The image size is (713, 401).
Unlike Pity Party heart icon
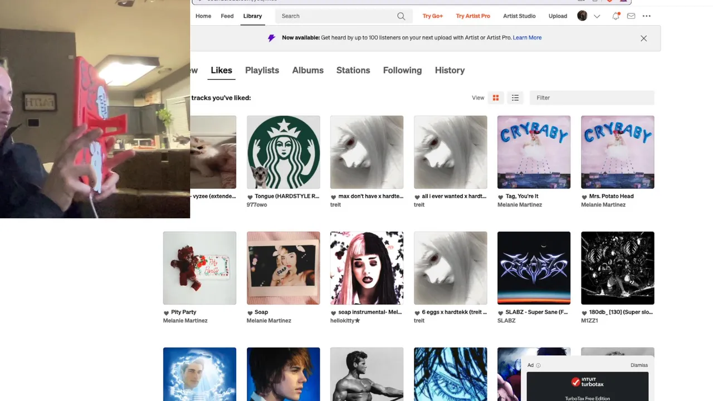[x=166, y=313]
